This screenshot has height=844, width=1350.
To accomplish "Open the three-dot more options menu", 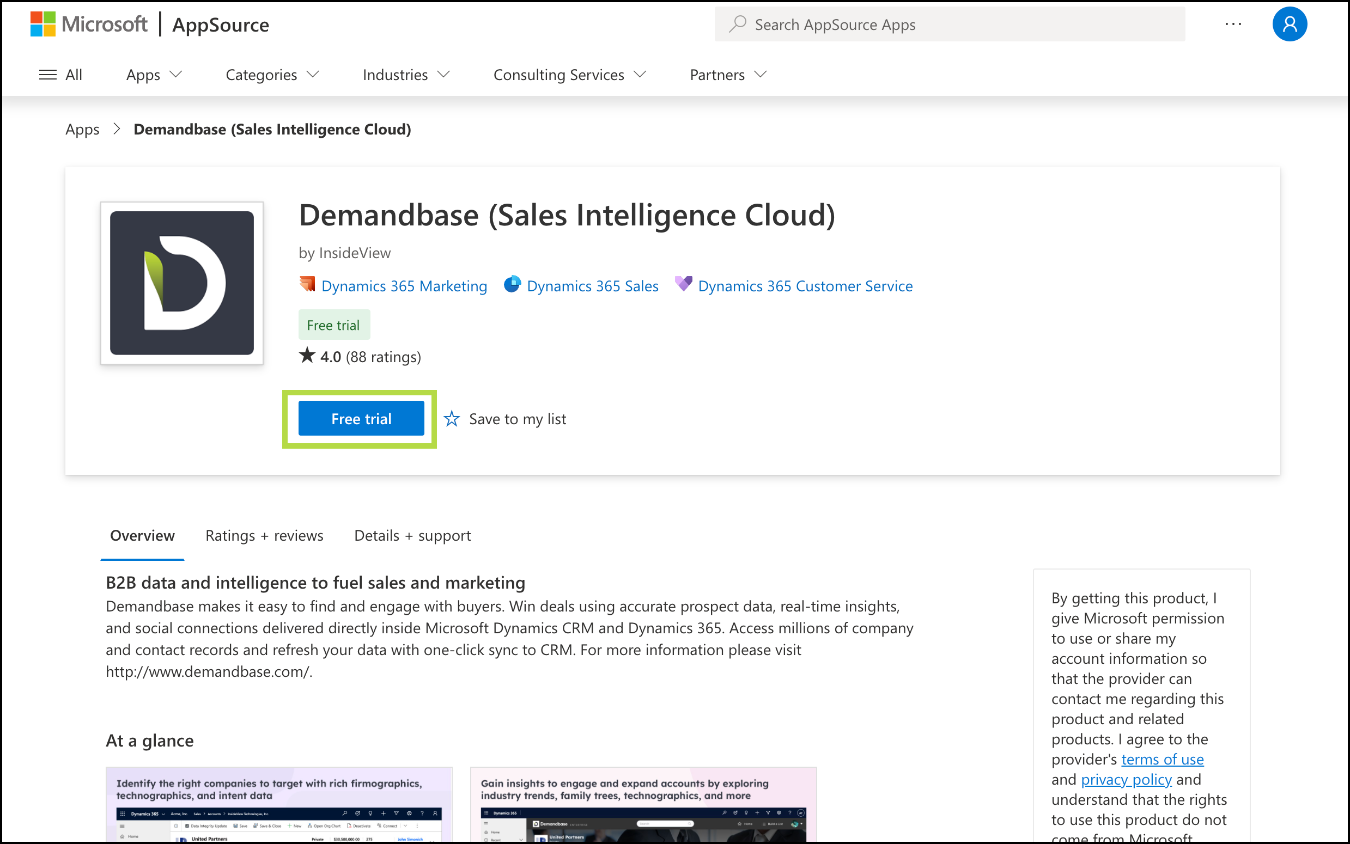I will (x=1233, y=25).
